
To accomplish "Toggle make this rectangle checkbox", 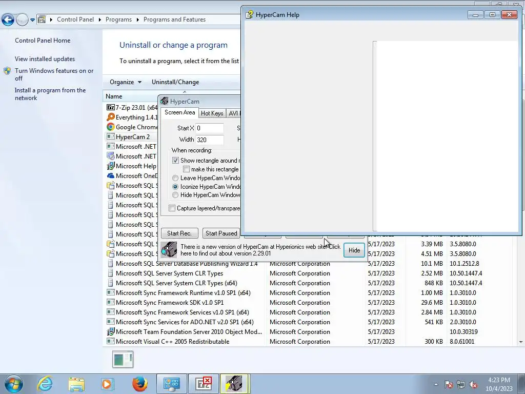I will [x=186, y=169].
